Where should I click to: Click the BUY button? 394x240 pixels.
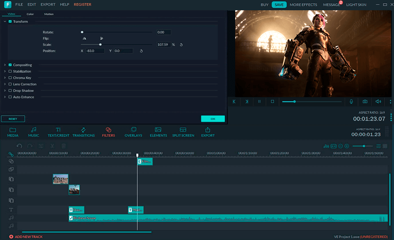[x=264, y=5]
